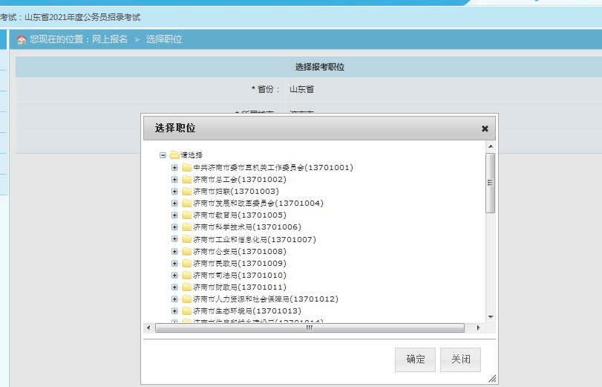602x387 pixels.
Task: Expand 济南市发展和改革委员会 node
Action: 174,204
